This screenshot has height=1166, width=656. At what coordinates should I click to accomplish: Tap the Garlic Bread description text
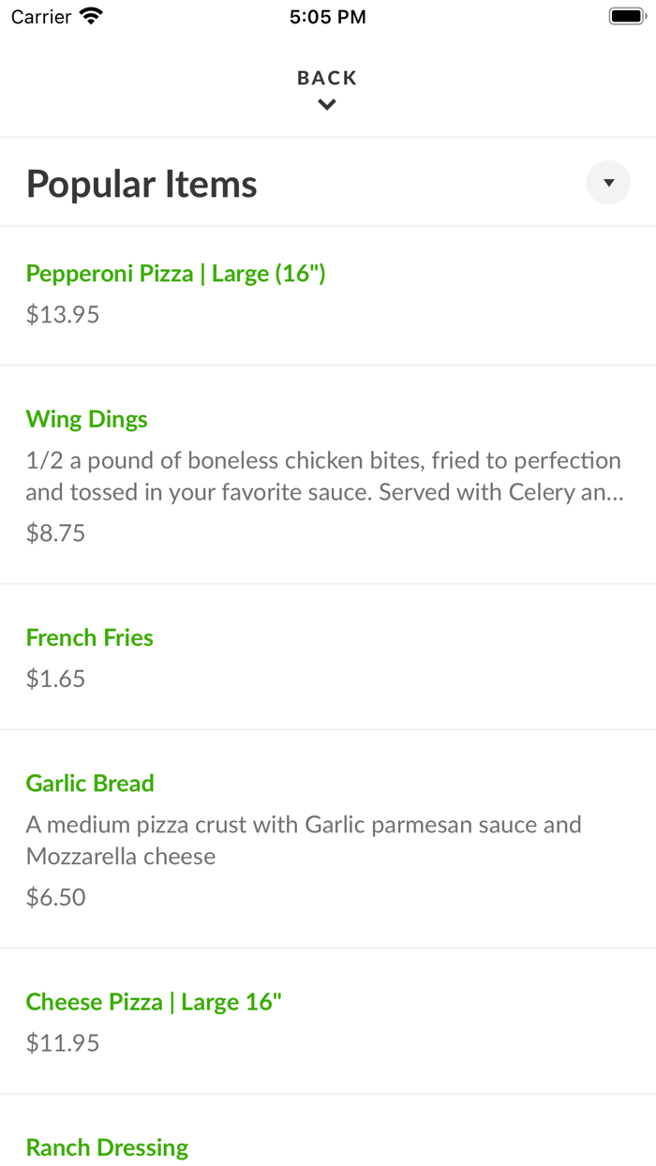[x=304, y=840]
